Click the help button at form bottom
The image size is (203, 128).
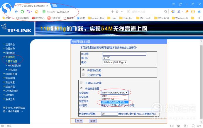[x=93, y=121]
